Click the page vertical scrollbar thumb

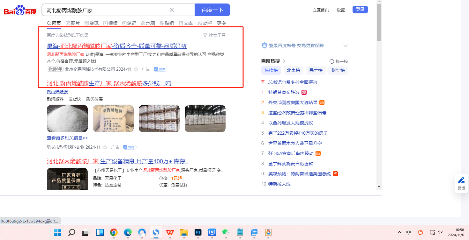pos(379,22)
